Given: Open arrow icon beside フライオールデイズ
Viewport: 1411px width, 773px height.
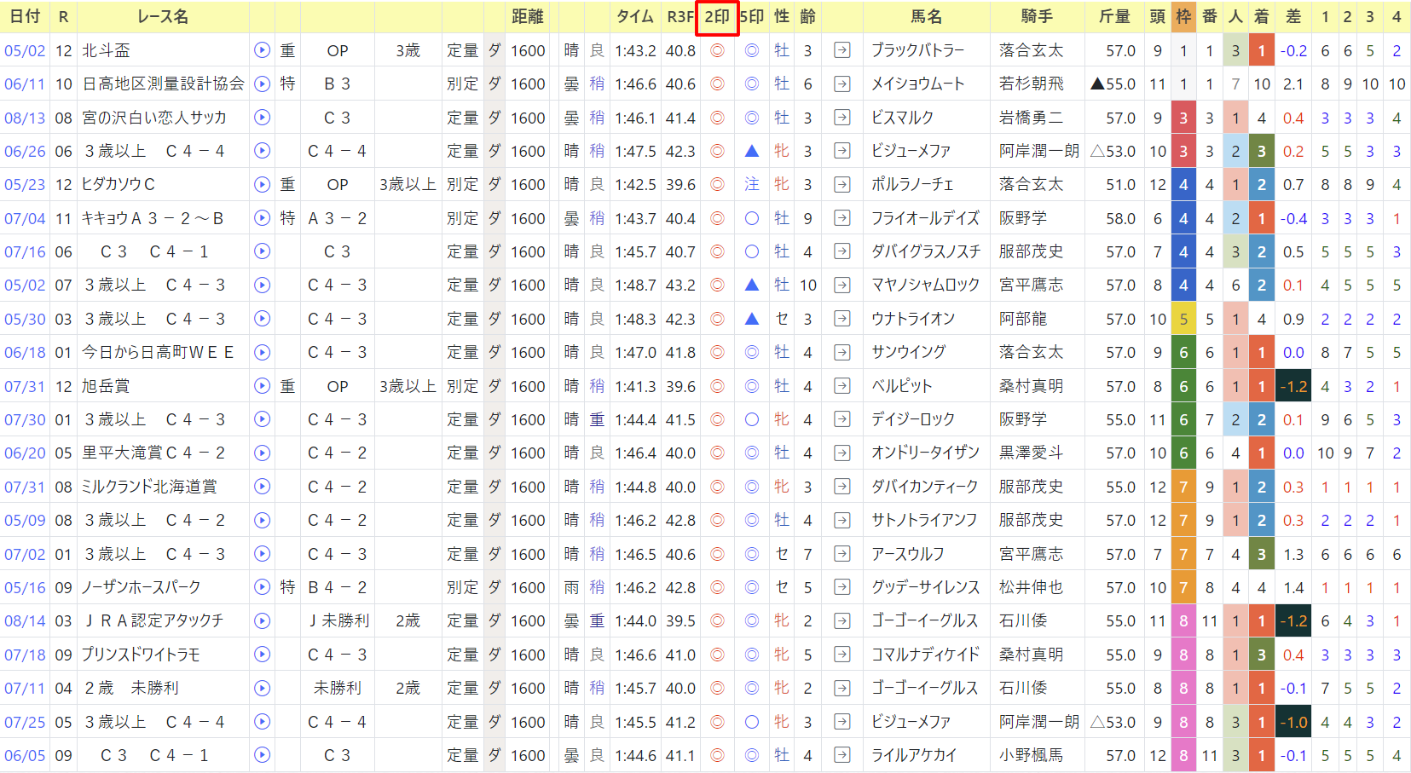Looking at the screenshot, I should (x=841, y=218).
